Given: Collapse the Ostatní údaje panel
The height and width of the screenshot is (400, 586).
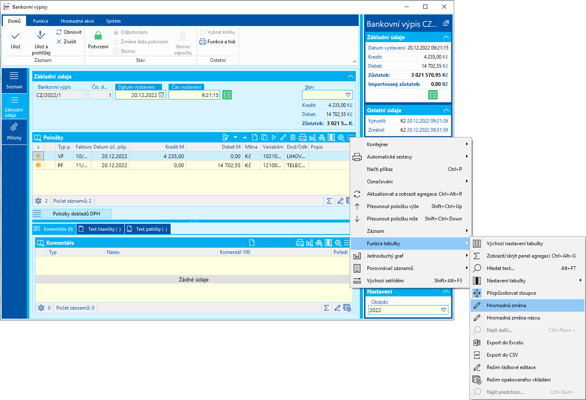Looking at the screenshot, I should coord(446,110).
